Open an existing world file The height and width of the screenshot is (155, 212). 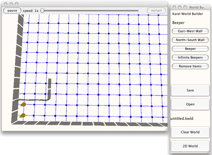(x=190, y=104)
